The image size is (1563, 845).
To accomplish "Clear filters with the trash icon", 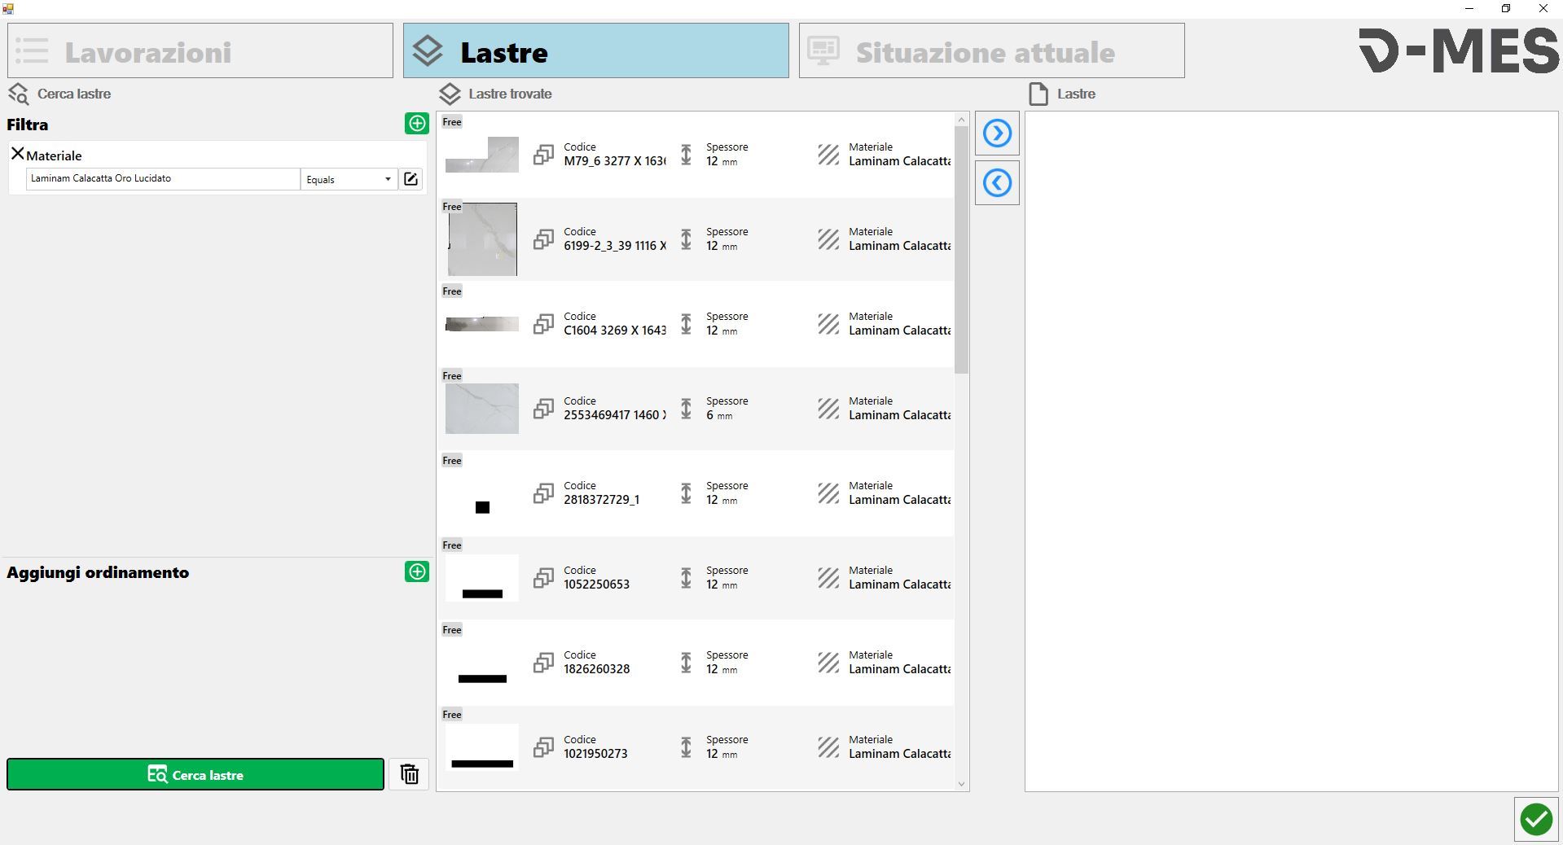I will (x=409, y=774).
